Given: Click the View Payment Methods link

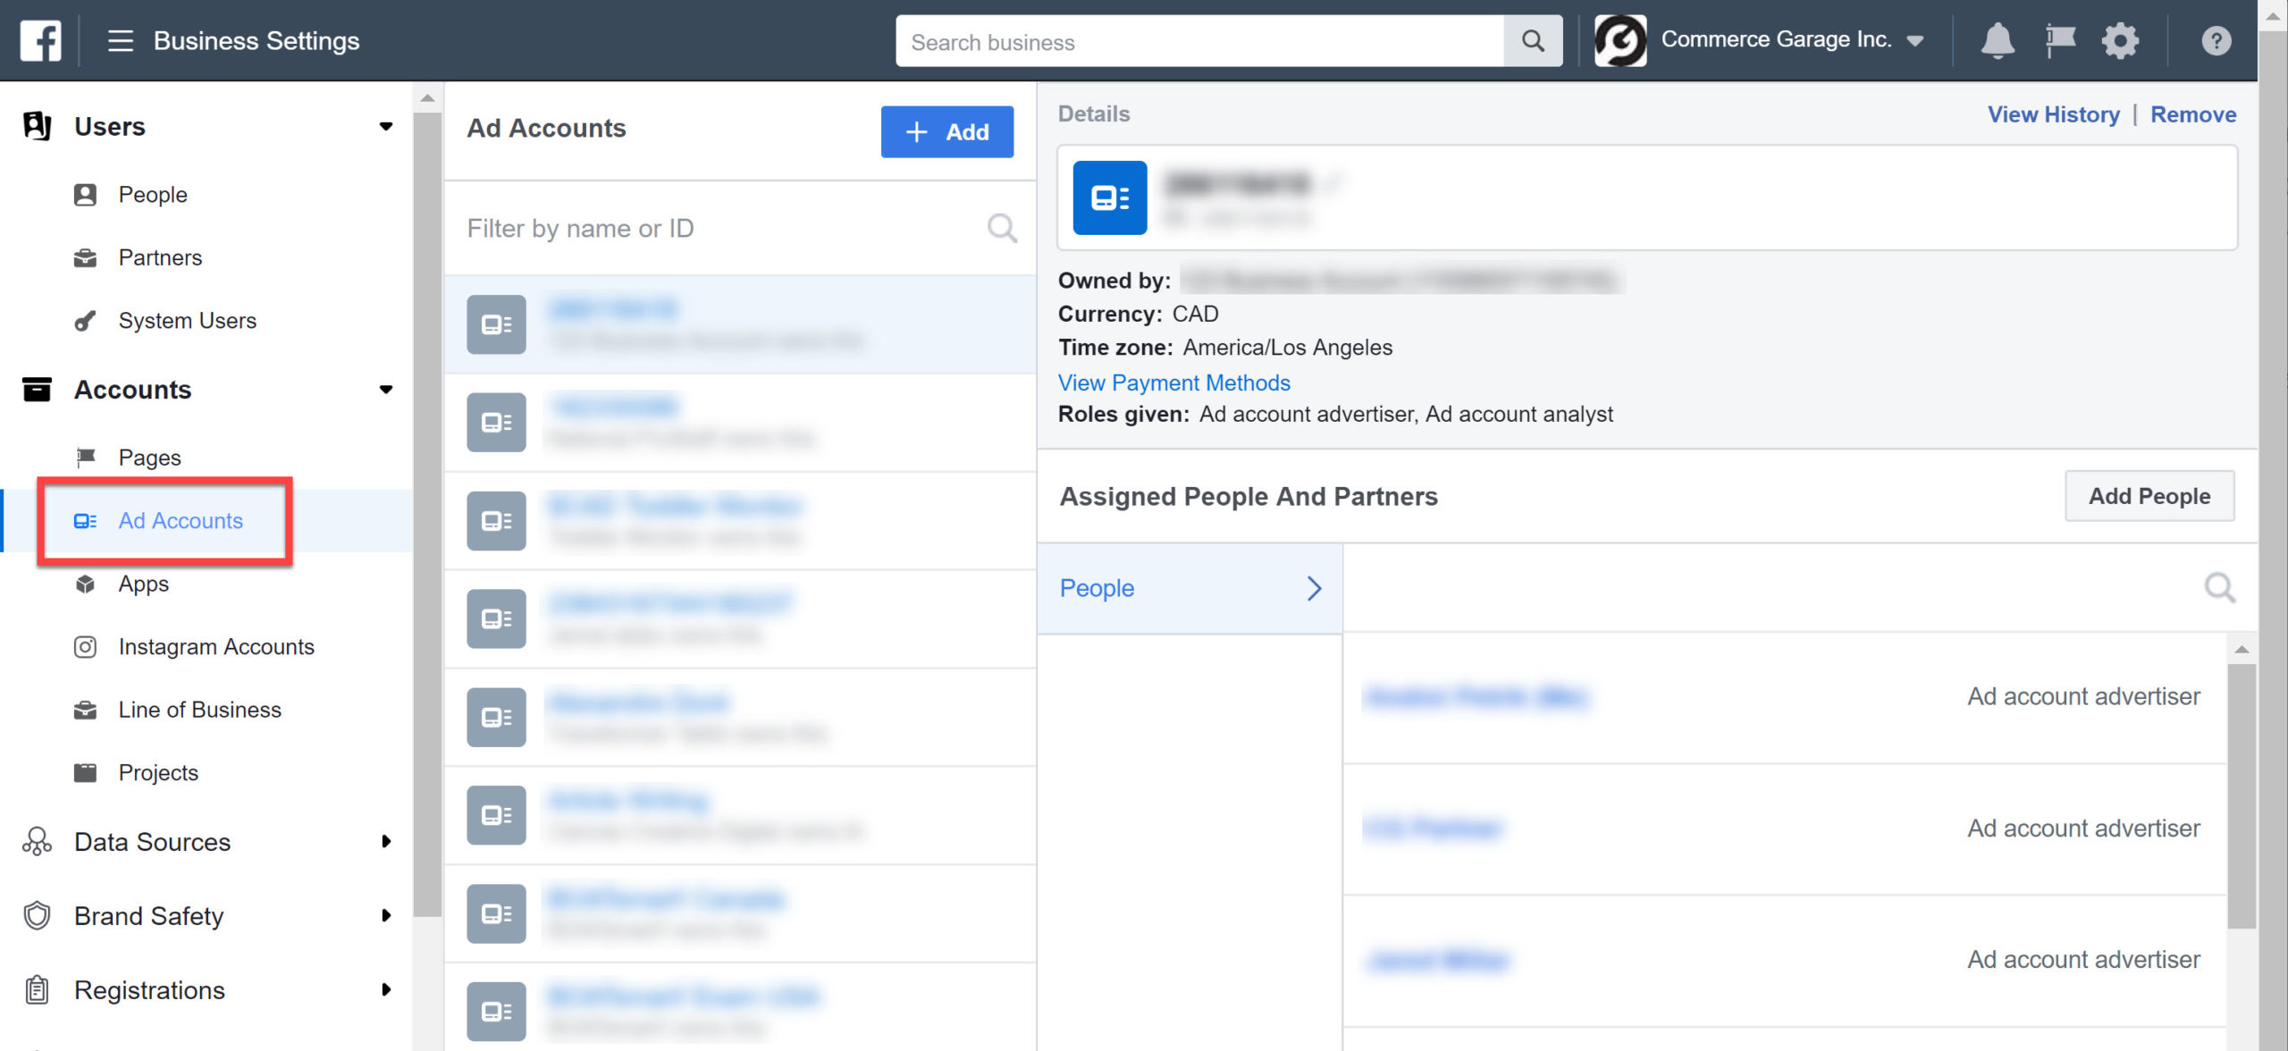Looking at the screenshot, I should point(1173,381).
